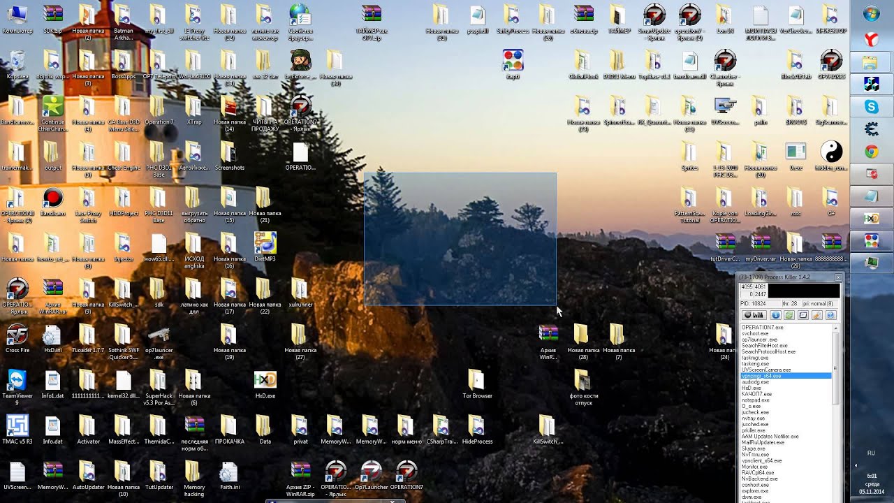The width and height of the screenshot is (894, 503).
Task: Select the Screenshots folder icon
Action: pos(229,155)
